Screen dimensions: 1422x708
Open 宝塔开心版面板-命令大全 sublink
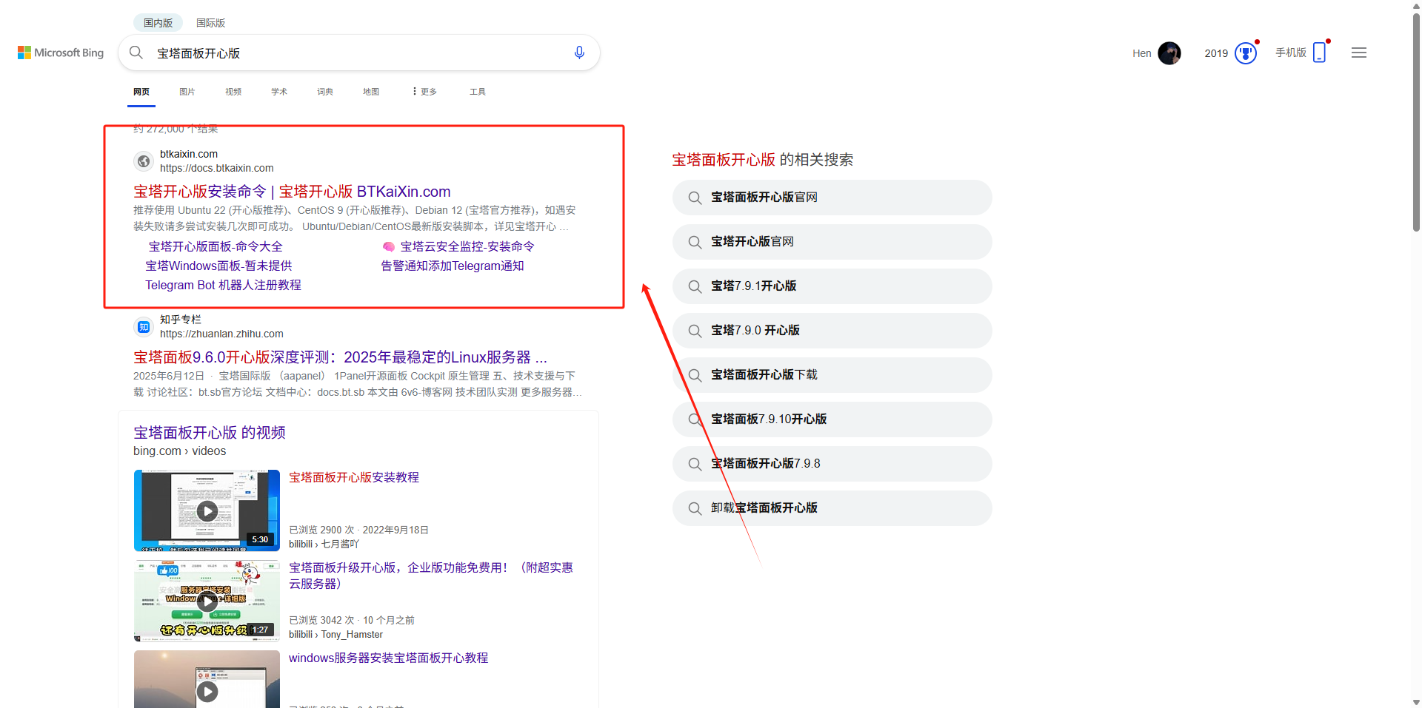[x=215, y=246]
